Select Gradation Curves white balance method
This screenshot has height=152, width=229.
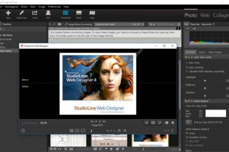click(187, 137)
